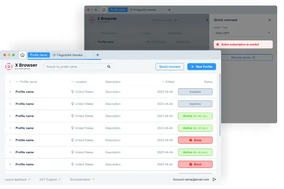Select checkbox of second profile row
This screenshot has height=189, width=284.
(x=10, y=104)
